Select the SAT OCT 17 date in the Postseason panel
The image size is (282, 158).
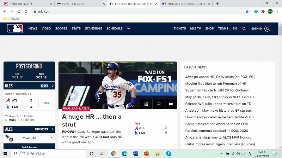[17, 76]
